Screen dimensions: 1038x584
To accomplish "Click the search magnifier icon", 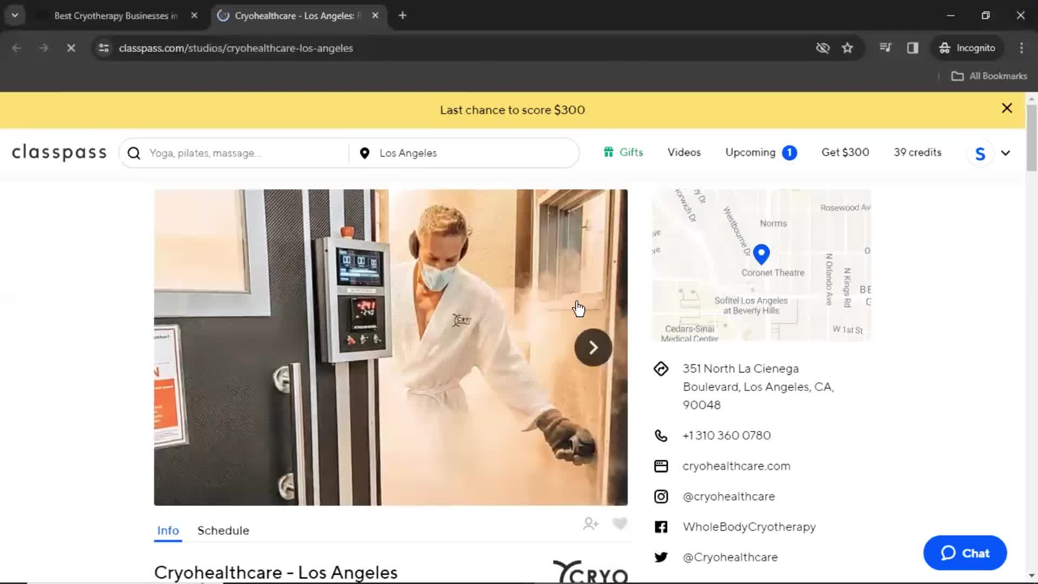I will pyautogui.click(x=134, y=153).
